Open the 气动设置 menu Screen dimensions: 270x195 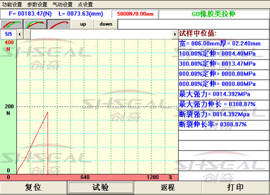[63, 4]
